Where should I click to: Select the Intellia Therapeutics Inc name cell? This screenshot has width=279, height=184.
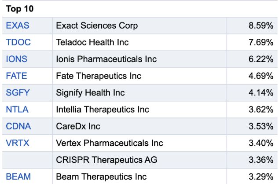pos(139,110)
